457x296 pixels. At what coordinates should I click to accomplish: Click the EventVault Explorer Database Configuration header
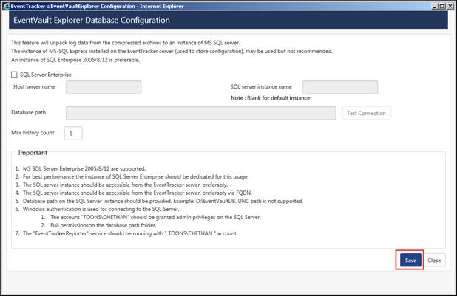coord(92,20)
